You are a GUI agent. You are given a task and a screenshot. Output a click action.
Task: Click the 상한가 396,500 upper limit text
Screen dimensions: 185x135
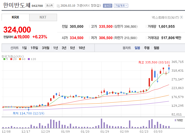126,26
